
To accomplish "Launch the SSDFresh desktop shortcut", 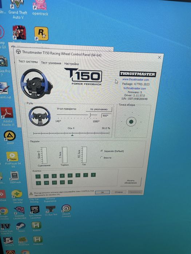I will pos(15,177).
